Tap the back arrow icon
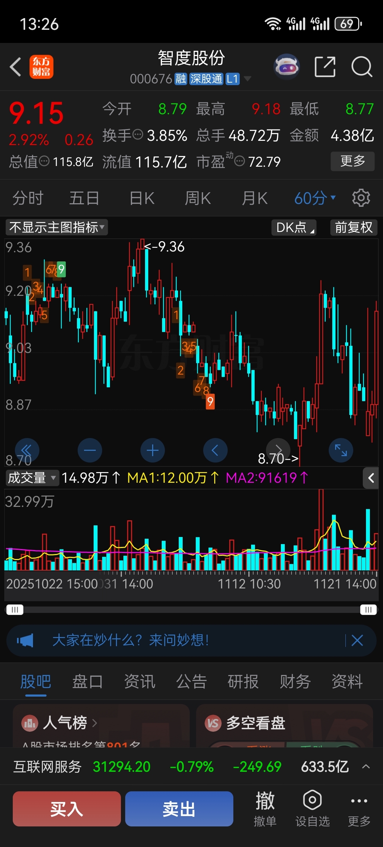The image size is (383, 847). coord(16,67)
